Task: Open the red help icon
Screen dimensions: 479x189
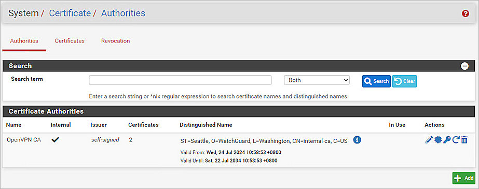Action: (466, 13)
